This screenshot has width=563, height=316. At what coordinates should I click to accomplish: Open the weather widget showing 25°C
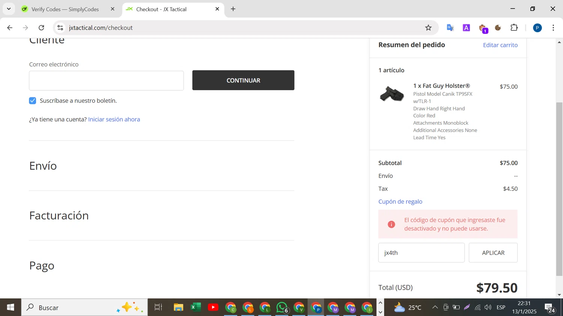coord(408,307)
